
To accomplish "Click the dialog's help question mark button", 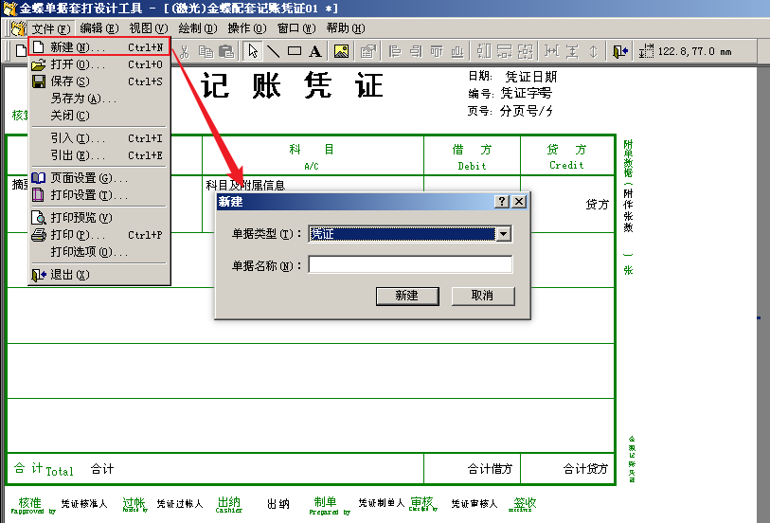I will tap(502, 202).
